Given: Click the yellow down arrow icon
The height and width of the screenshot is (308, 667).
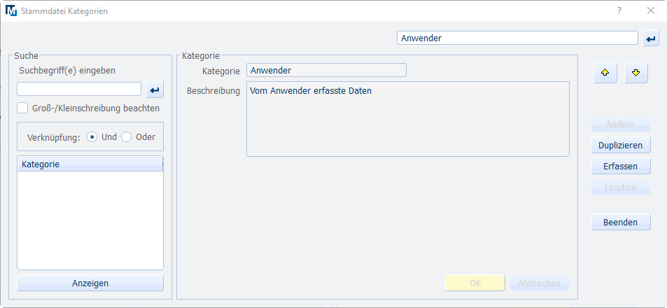Looking at the screenshot, I should pos(636,73).
